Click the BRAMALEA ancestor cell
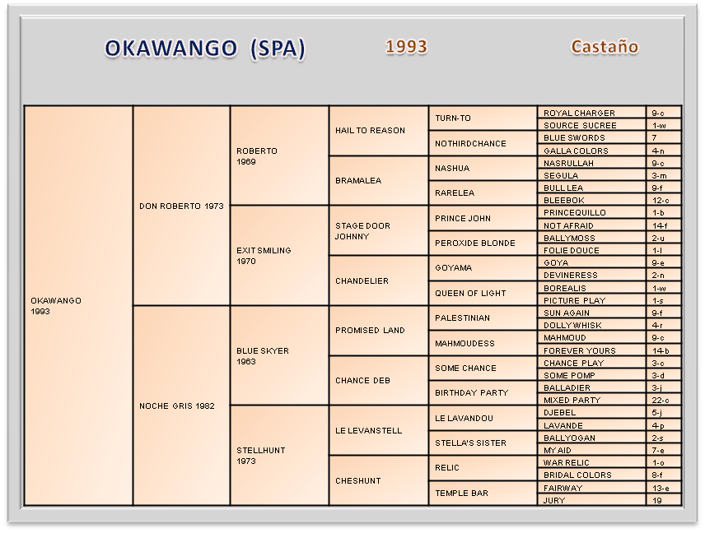The width and height of the screenshot is (705, 533). coord(379,180)
